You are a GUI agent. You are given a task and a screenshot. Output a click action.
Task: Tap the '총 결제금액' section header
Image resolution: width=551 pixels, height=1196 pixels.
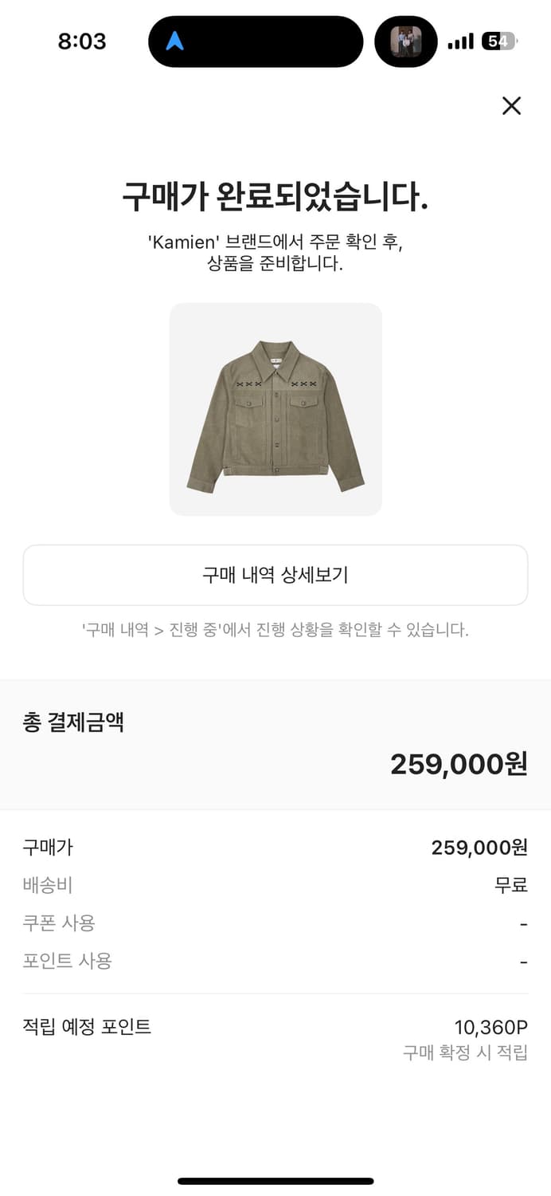click(74, 722)
